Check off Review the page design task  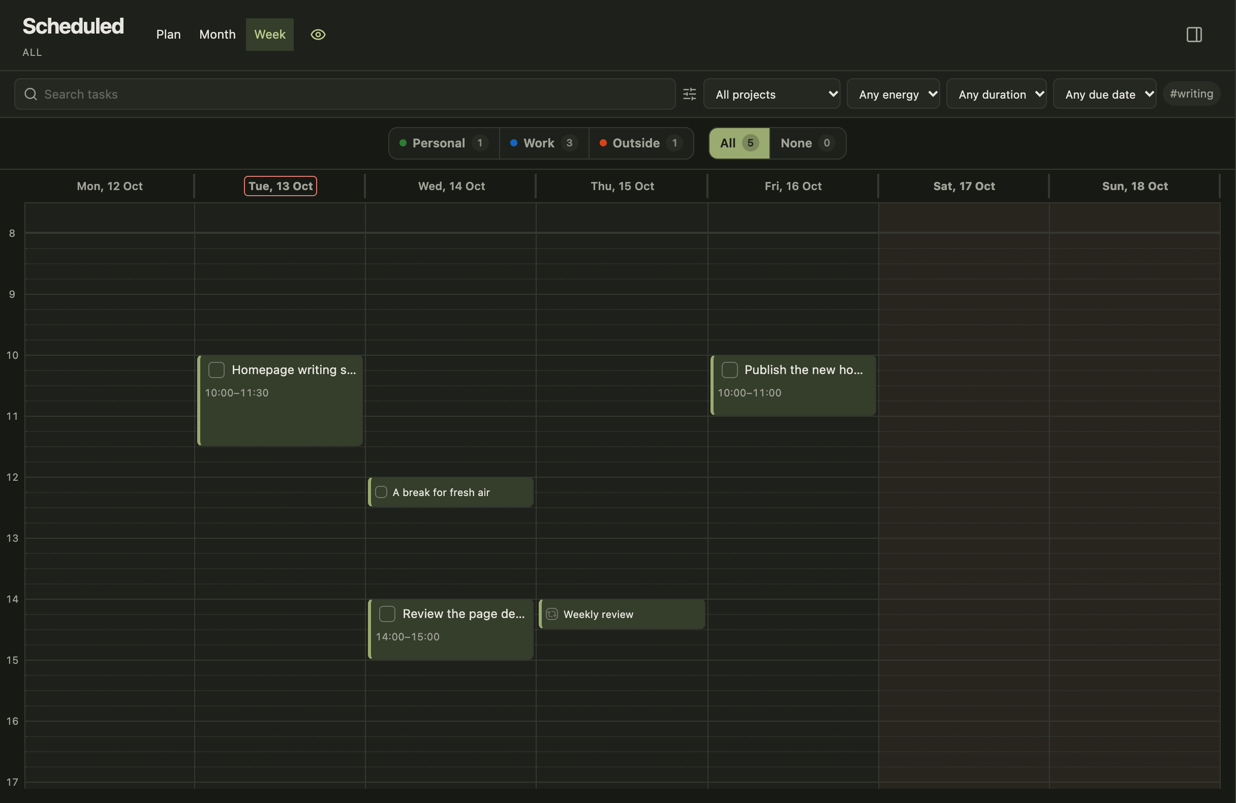pyautogui.click(x=387, y=614)
